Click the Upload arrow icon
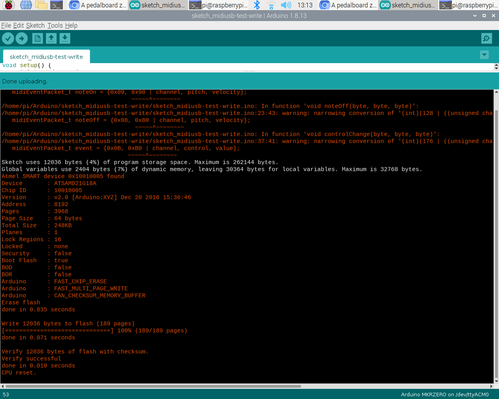Viewport: 499px width, 399px height. [x=21, y=38]
